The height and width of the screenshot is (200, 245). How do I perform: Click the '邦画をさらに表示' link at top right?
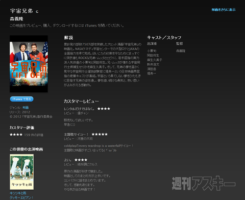224,10
